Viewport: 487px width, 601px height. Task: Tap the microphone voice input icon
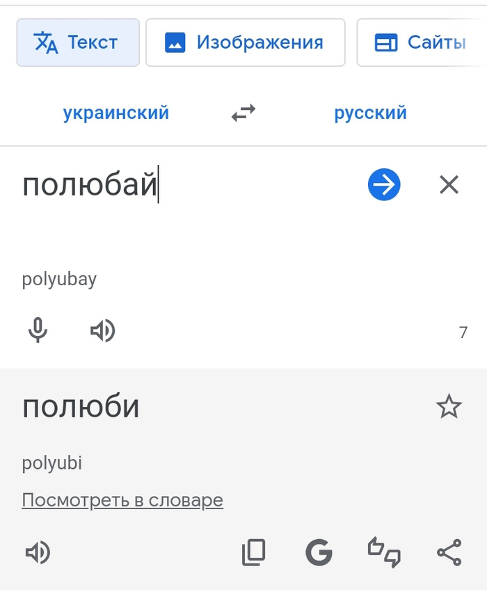38,330
